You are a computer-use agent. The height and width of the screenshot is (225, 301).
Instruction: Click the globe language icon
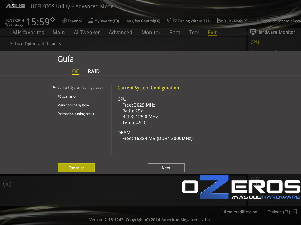click(x=64, y=21)
